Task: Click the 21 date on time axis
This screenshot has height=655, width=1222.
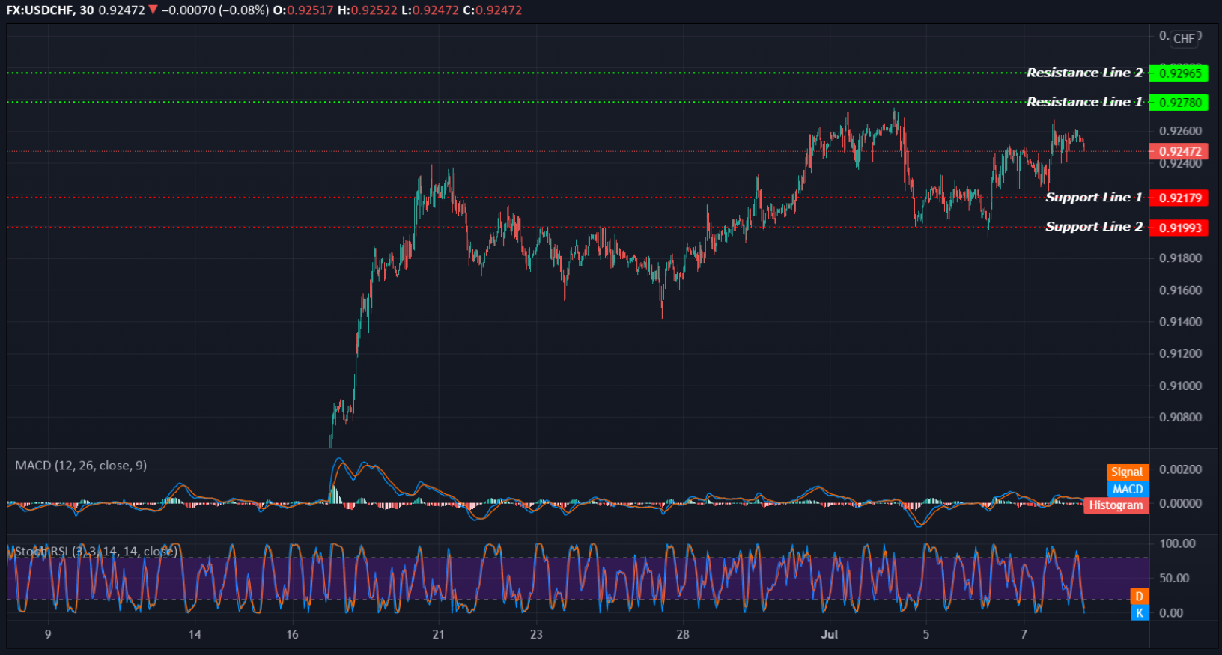Action: pyautogui.click(x=438, y=634)
